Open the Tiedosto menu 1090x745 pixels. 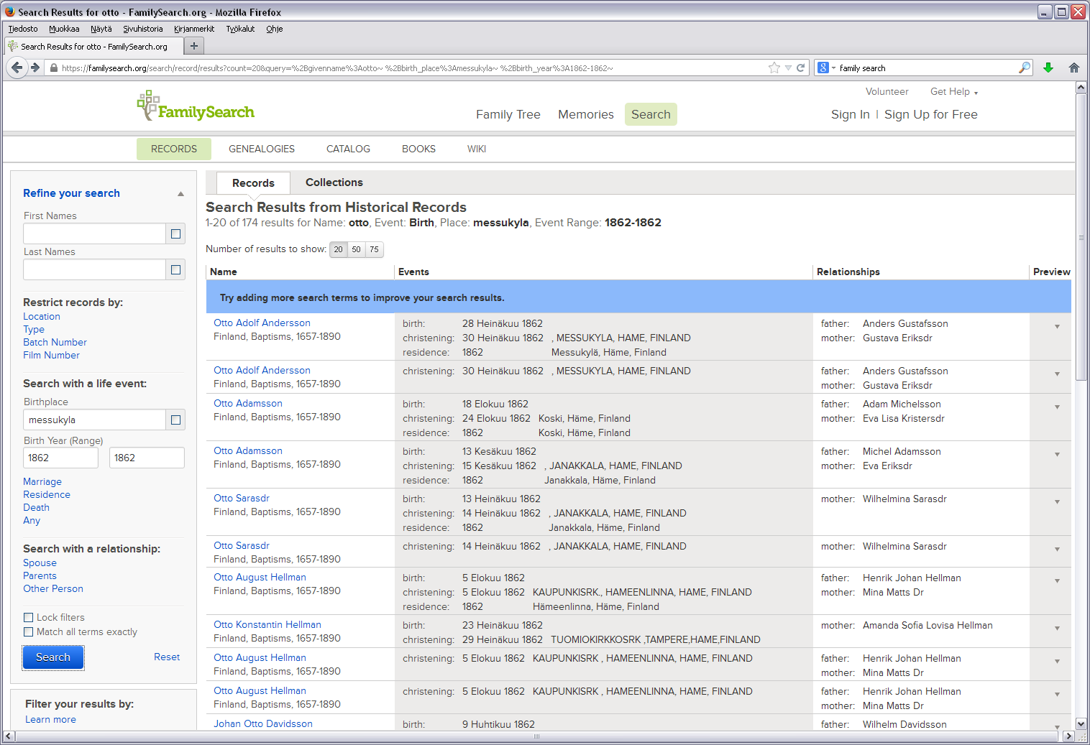pyautogui.click(x=23, y=29)
